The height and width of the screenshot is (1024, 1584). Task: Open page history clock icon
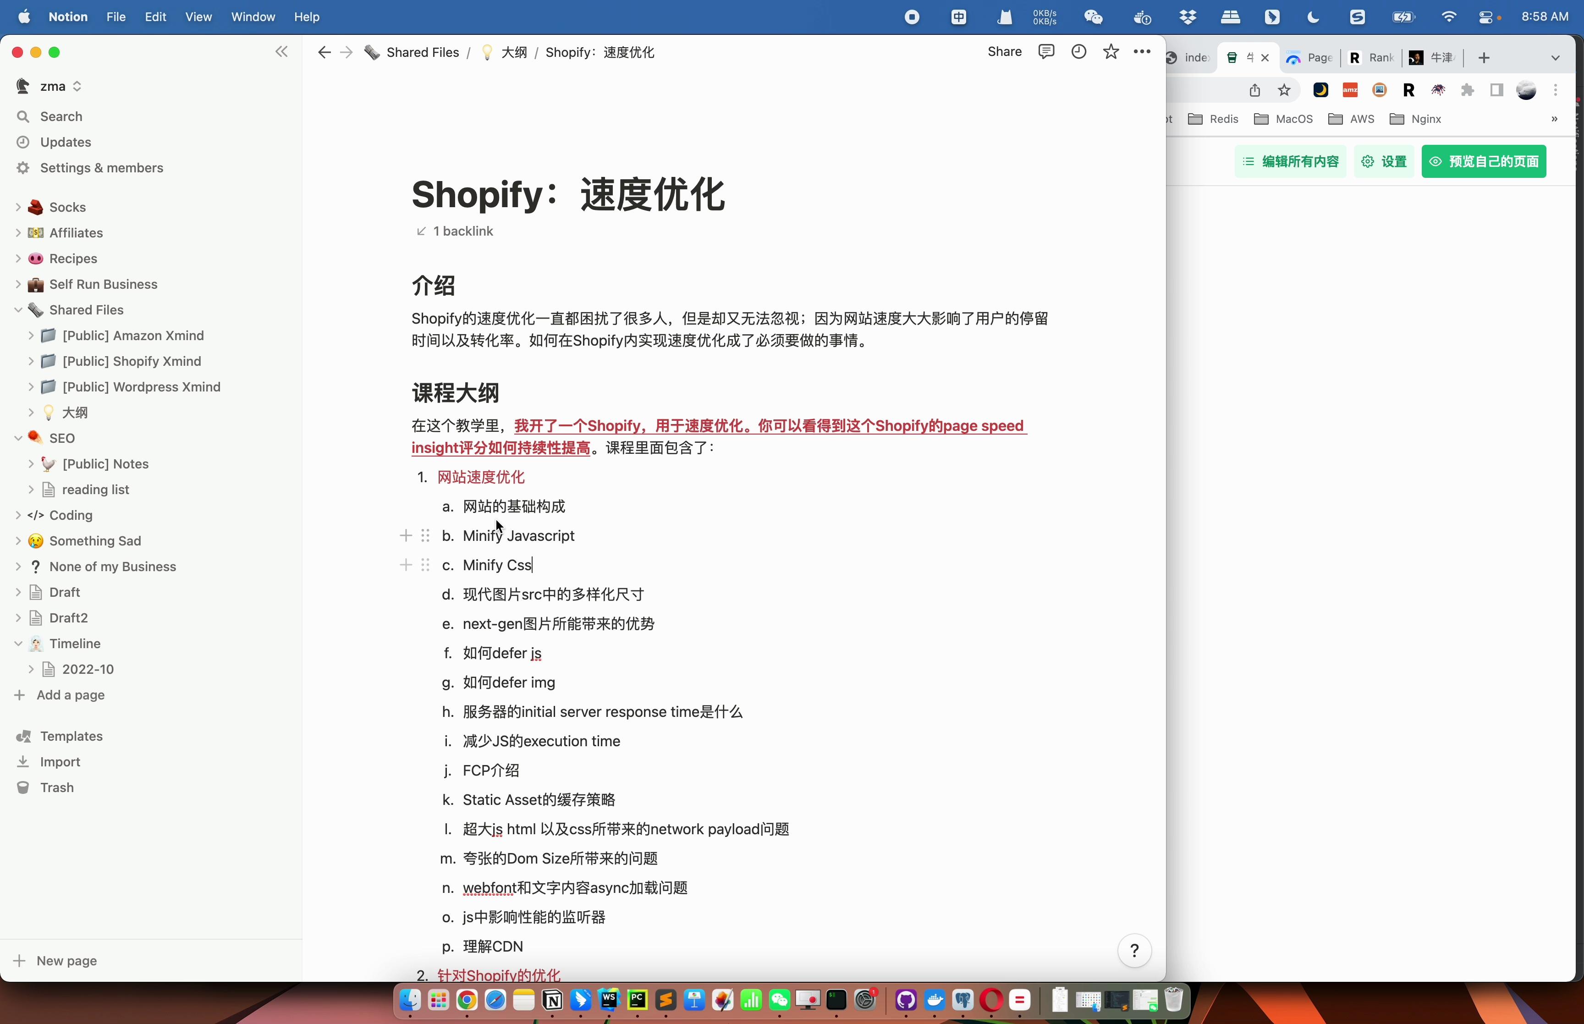pos(1079,52)
